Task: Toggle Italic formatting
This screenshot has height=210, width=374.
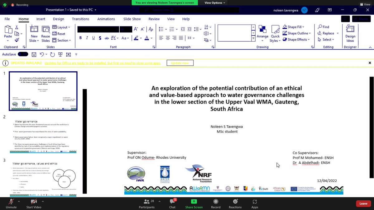Action: pos(87,38)
